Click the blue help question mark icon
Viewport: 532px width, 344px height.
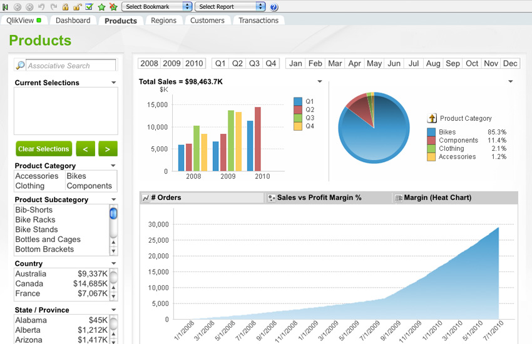pyautogui.click(x=274, y=7)
